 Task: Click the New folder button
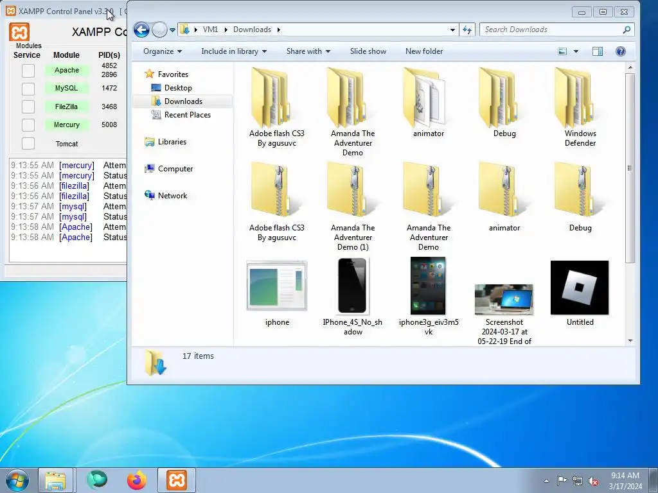(x=424, y=51)
